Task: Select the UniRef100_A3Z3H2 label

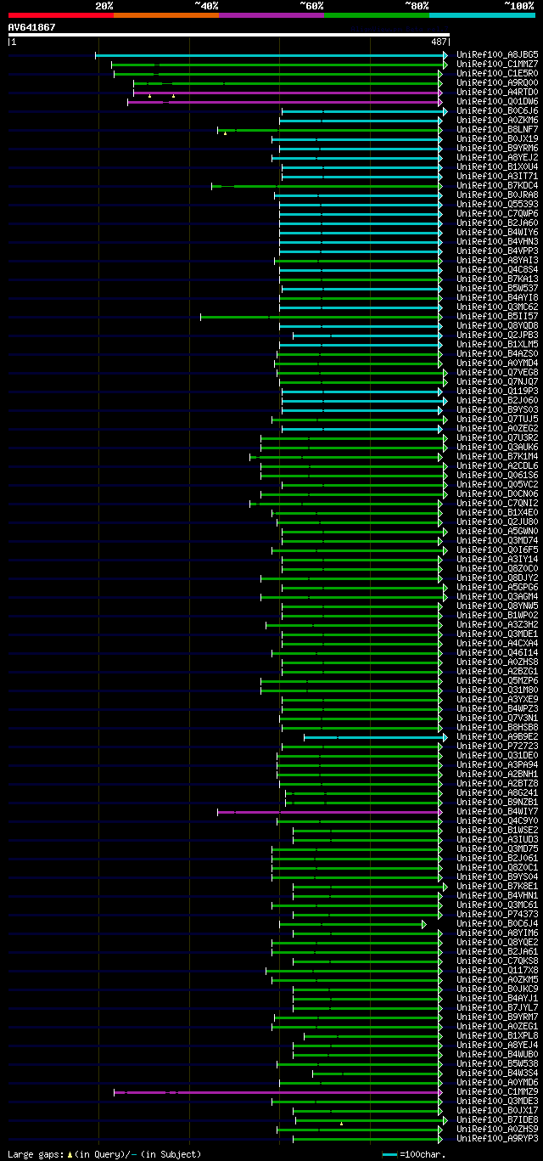Action: 497,625
